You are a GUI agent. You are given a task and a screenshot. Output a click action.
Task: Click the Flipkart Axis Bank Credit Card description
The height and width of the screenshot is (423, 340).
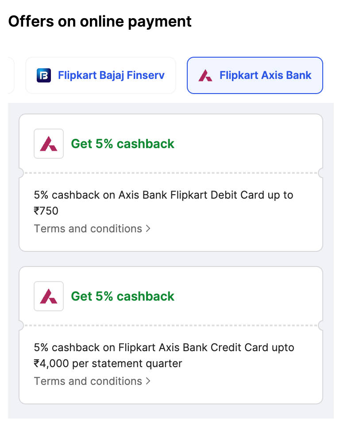(164, 348)
